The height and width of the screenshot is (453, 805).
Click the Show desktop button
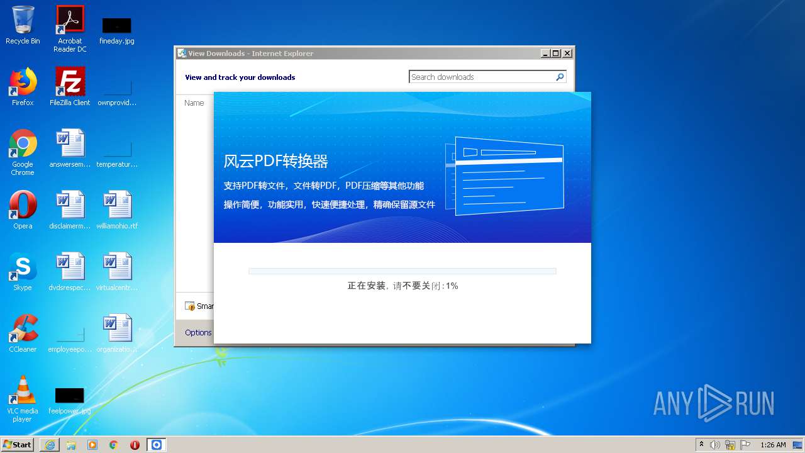coord(799,445)
